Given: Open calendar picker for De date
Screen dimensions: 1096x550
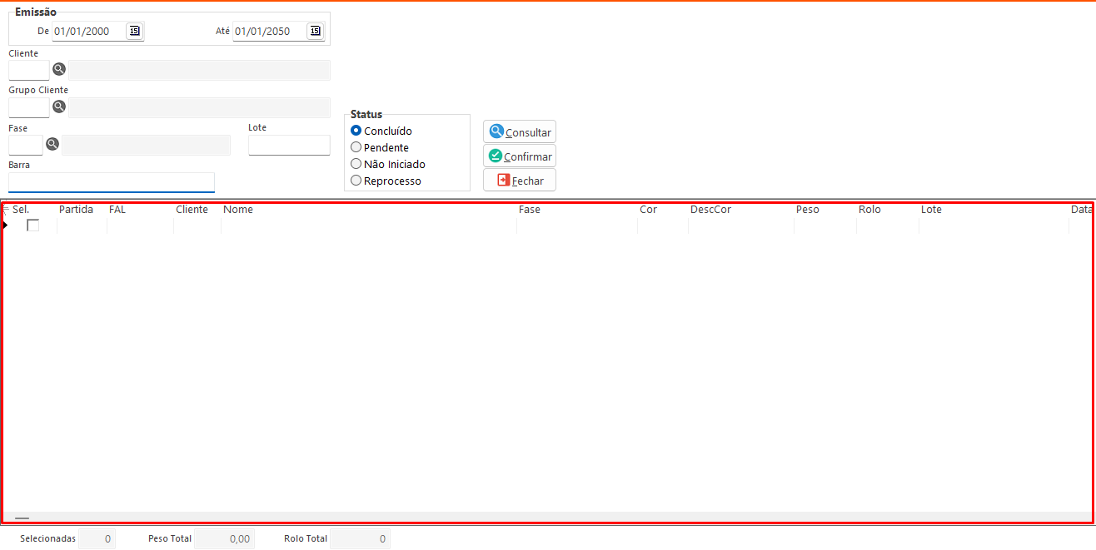Looking at the screenshot, I should (134, 32).
